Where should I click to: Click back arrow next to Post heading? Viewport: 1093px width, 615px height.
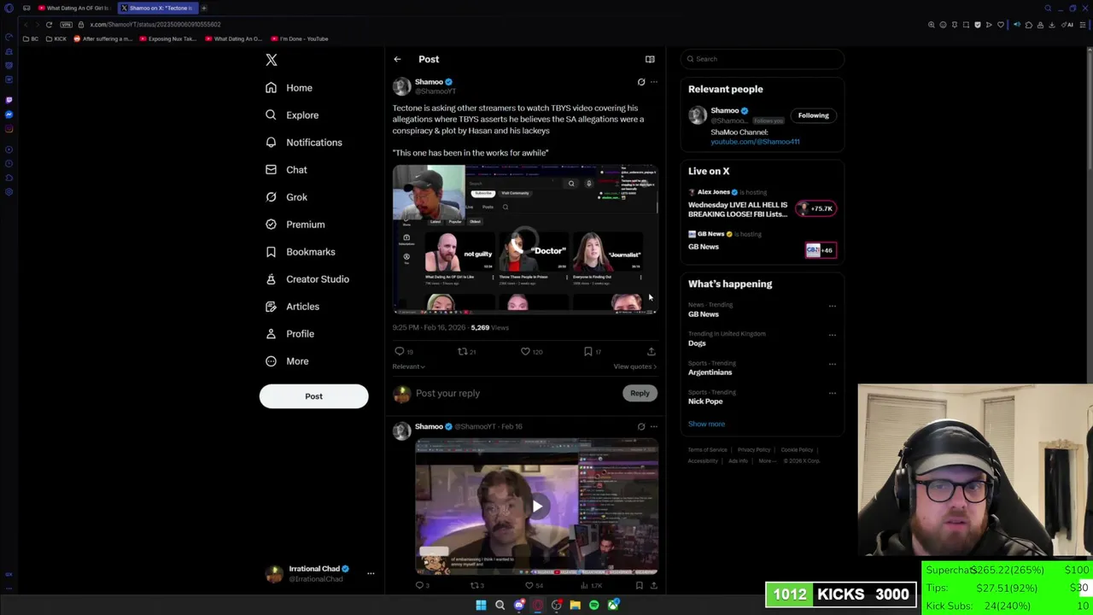397,59
